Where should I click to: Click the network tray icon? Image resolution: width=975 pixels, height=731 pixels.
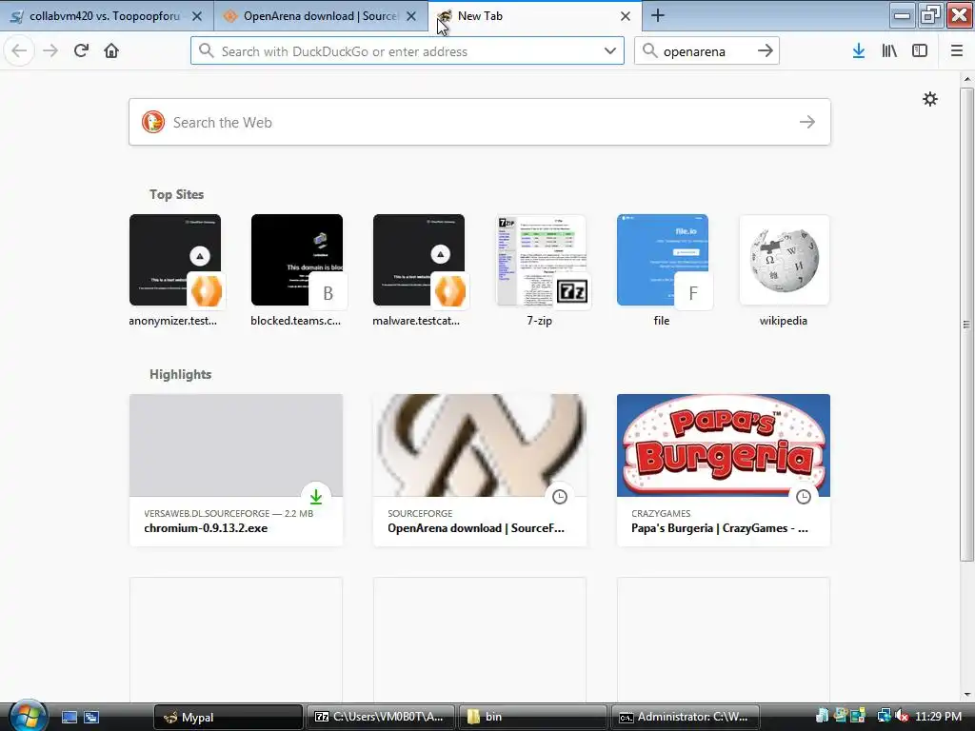tap(884, 716)
